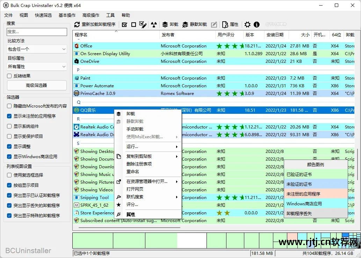Viewport: 361px width, 258px height.
Task: Click the invert selection toolbar icon
Action: tap(143, 24)
